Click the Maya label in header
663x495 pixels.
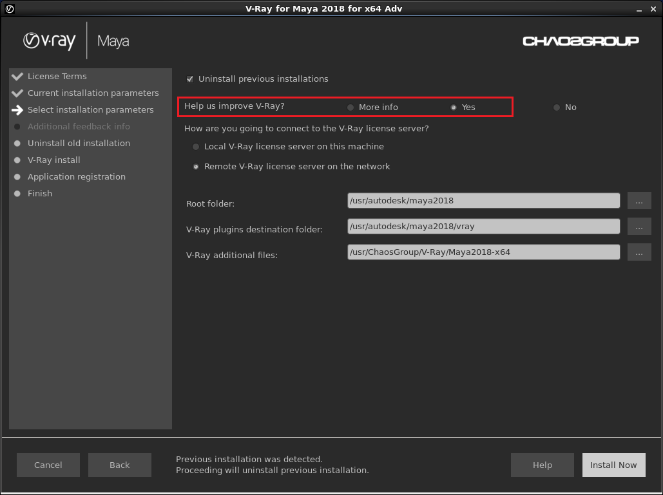click(x=113, y=41)
